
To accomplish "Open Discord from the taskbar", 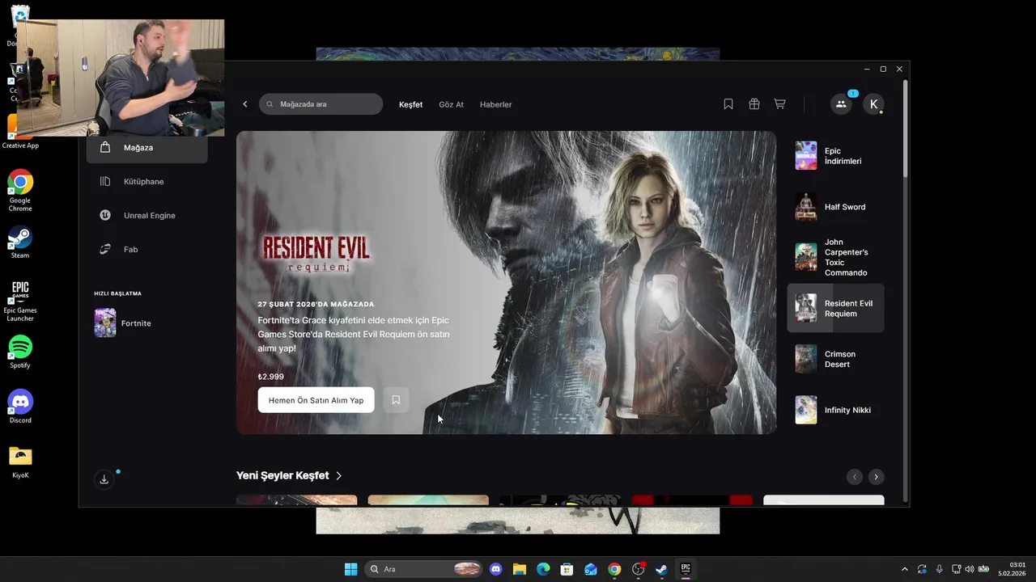I will [496, 569].
